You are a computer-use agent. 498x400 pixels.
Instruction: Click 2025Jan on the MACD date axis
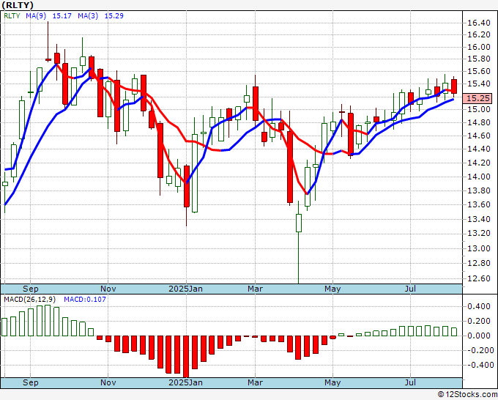pyautogui.click(x=185, y=382)
